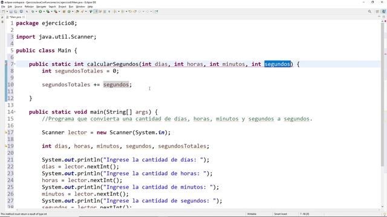Click the Open Type icon
387x217 pixels.
pos(77,11)
